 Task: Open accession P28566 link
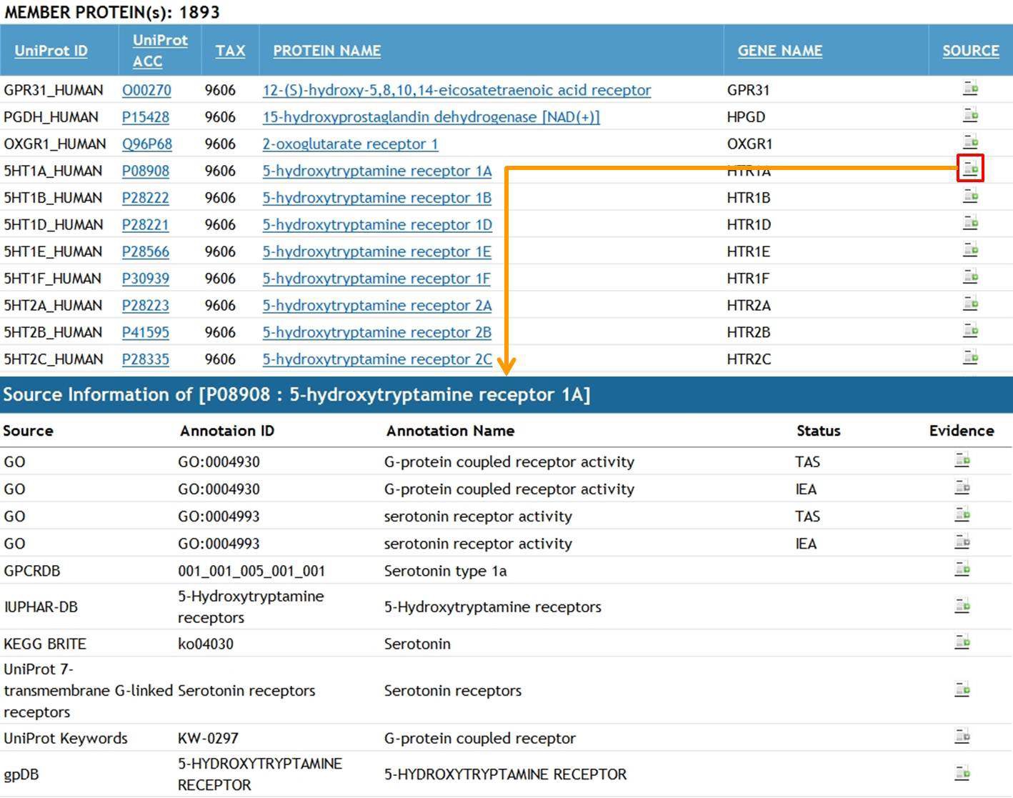pos(146,252)
